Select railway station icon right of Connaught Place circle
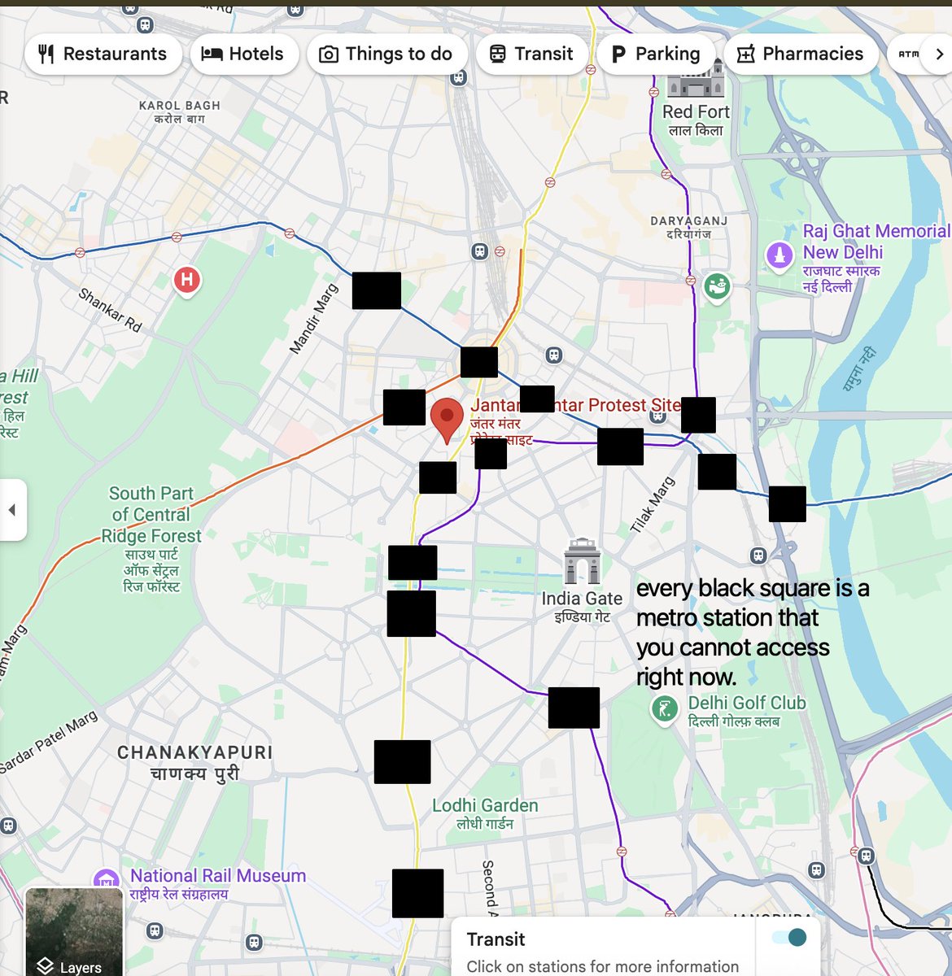The image size is (952, 976). click(554, 355)
